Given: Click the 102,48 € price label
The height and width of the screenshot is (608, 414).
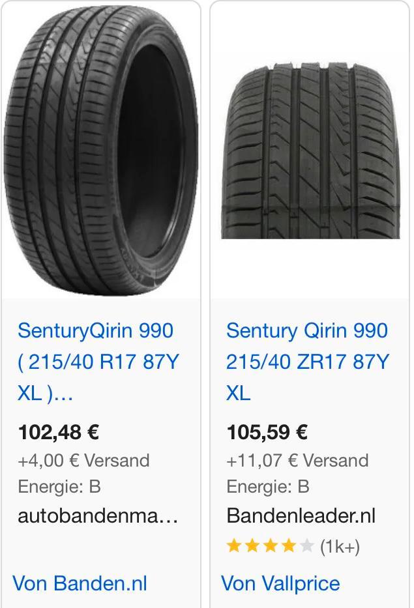Looking at the screenshot, I should click(60, 431).
